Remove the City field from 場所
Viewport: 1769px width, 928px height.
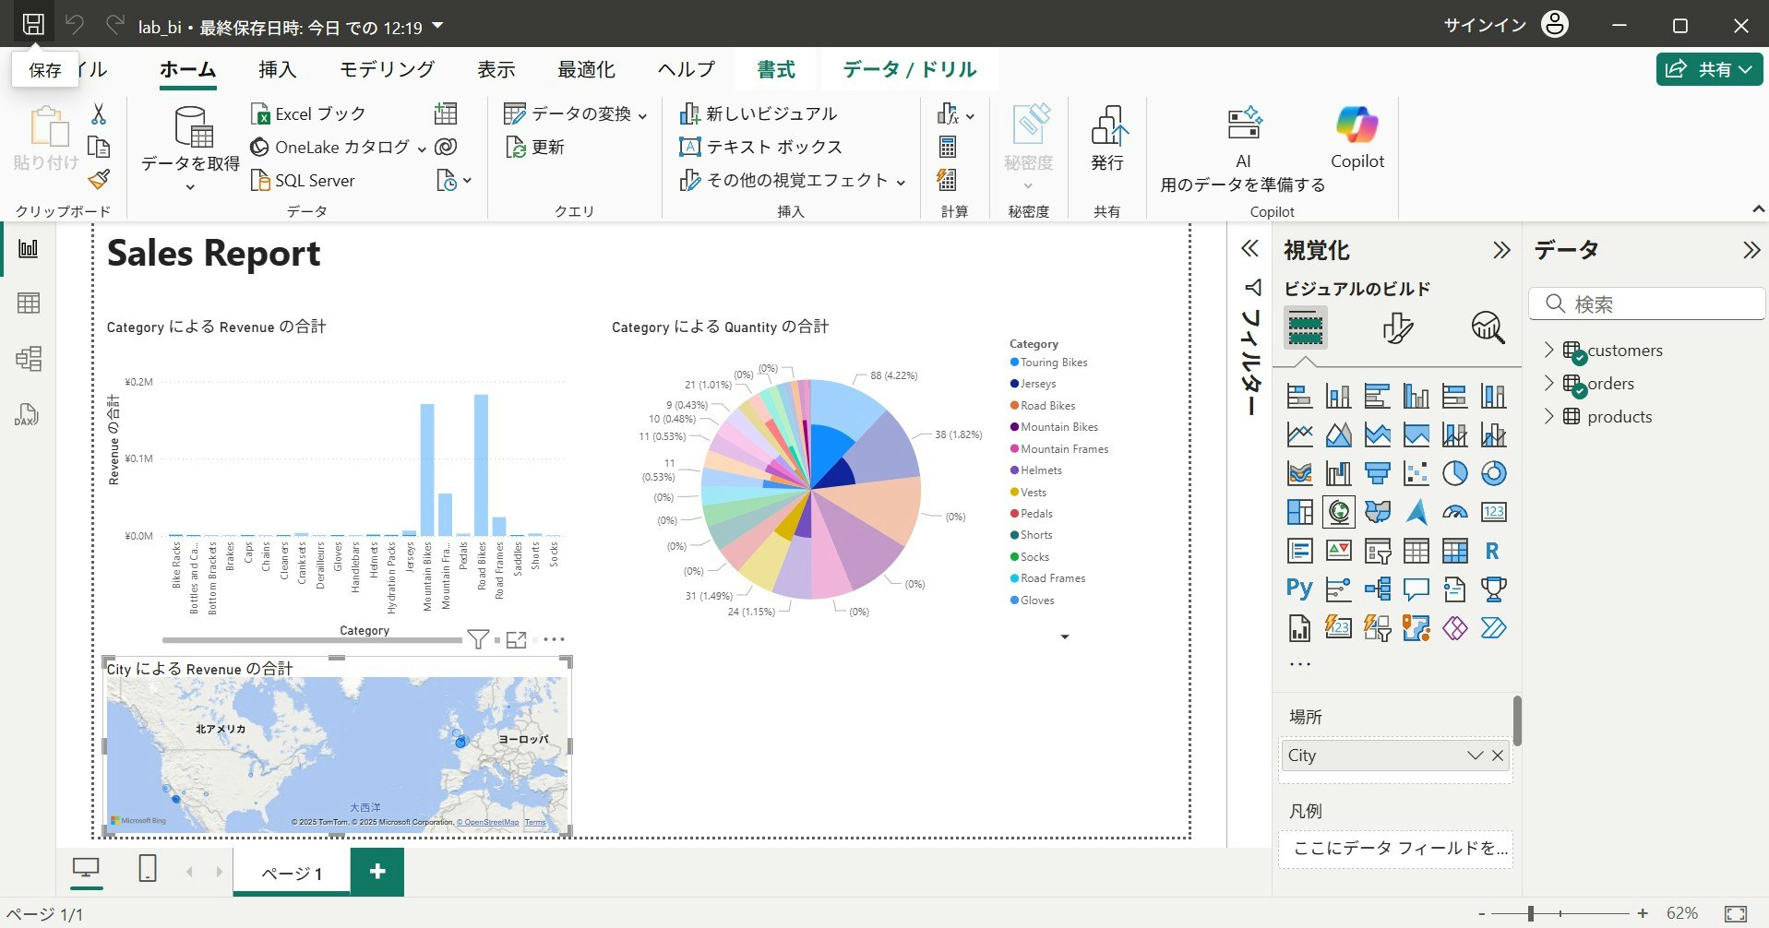coord(1498,755)
